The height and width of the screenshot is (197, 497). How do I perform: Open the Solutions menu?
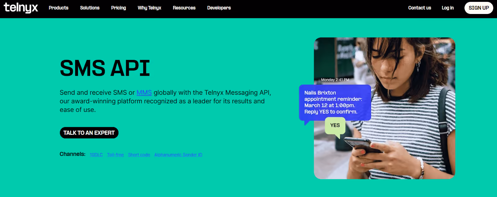[90, 8]
